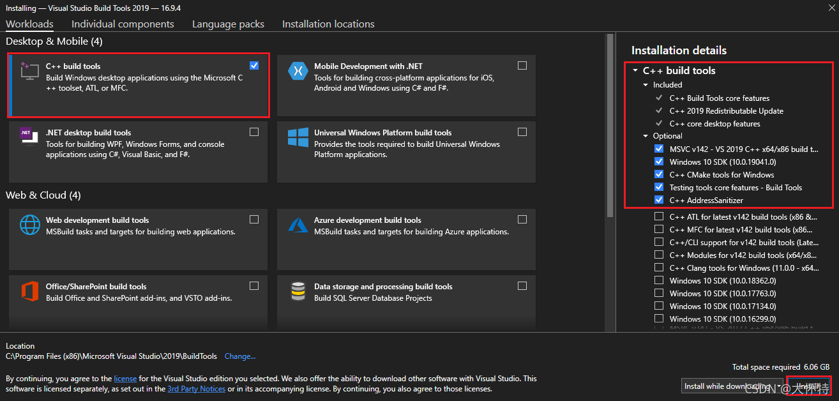This screenshot has width=839, height=401.
Task: Check C++ ATL for latest v142 build tools
Action: coord(659,216)
